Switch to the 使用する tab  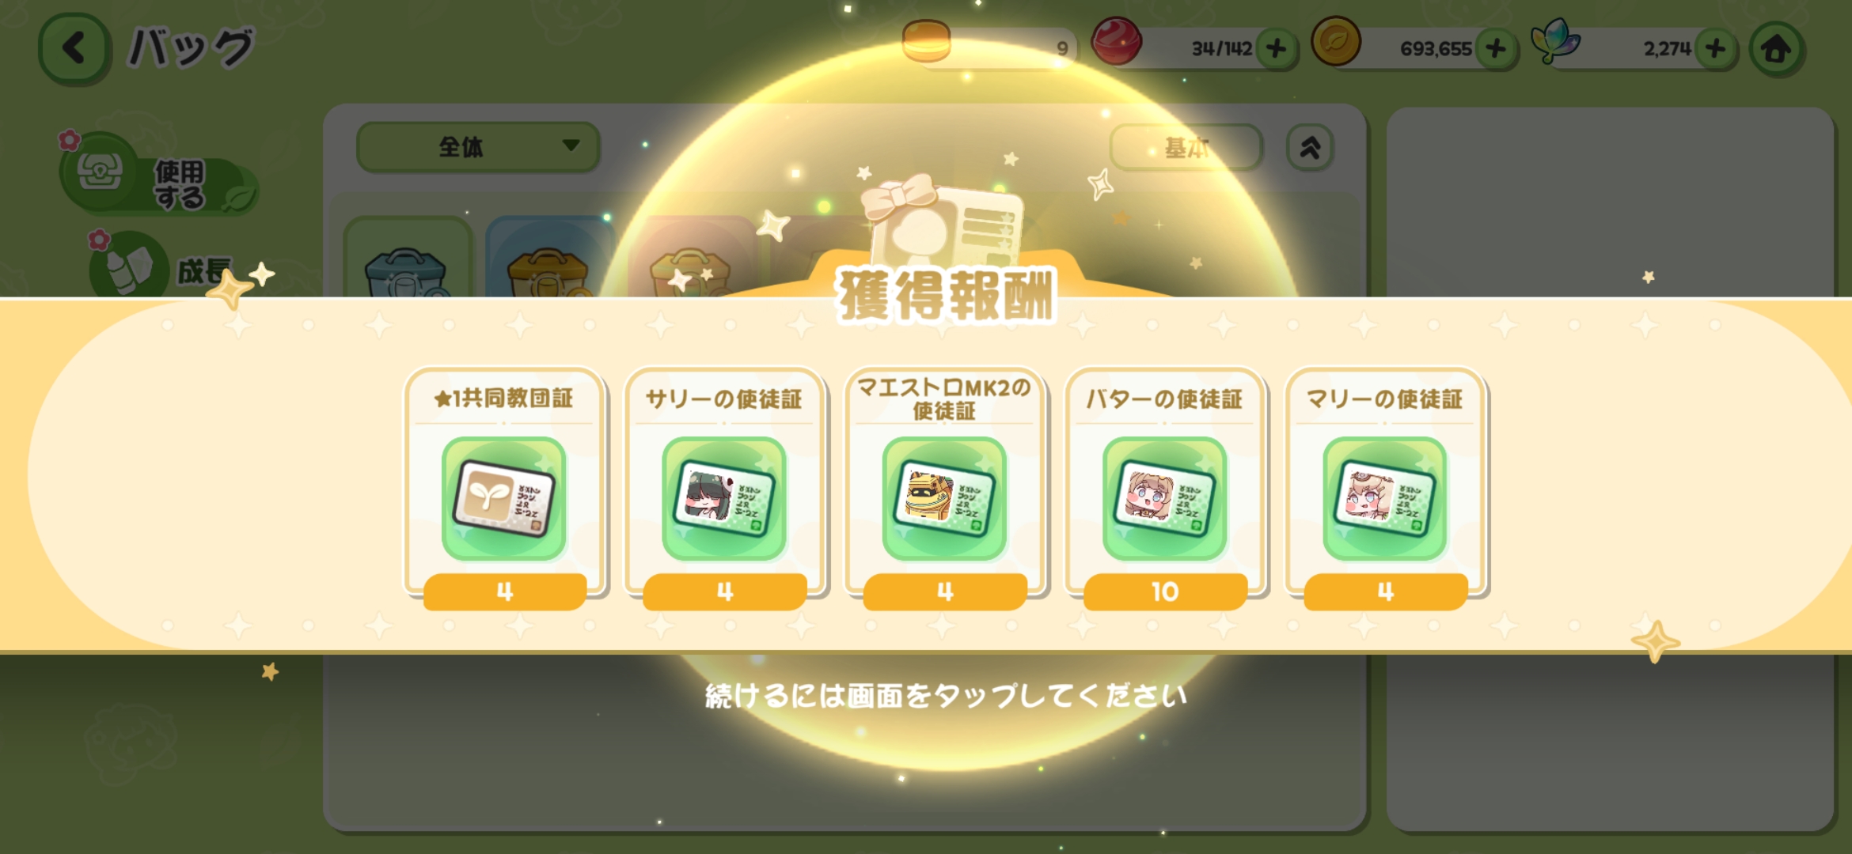[158, 174]
